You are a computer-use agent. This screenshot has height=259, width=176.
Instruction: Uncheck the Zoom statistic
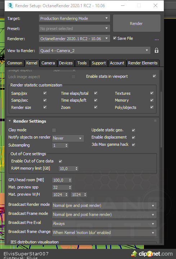point(96,107)
